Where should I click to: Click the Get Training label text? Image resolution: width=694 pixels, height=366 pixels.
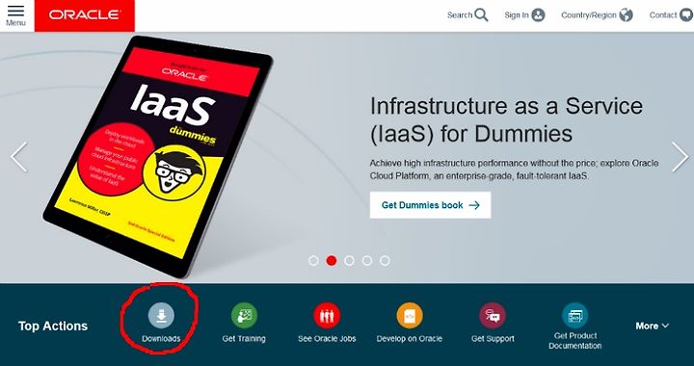click(244, 339)
